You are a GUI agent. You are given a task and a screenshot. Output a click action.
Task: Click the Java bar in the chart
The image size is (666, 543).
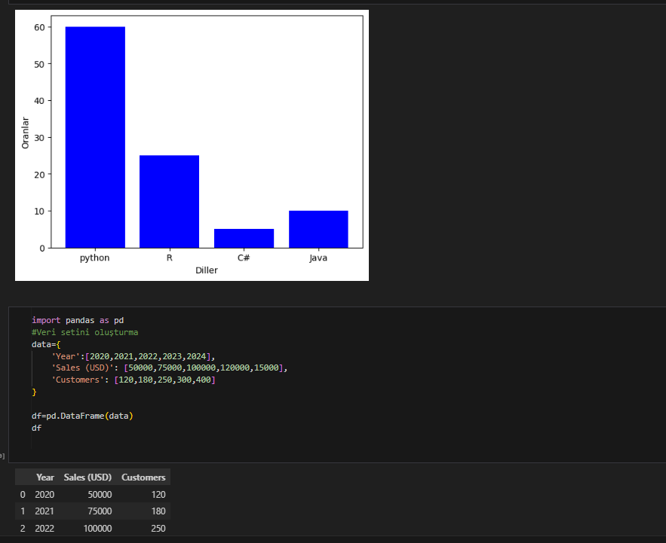point(318,229)
